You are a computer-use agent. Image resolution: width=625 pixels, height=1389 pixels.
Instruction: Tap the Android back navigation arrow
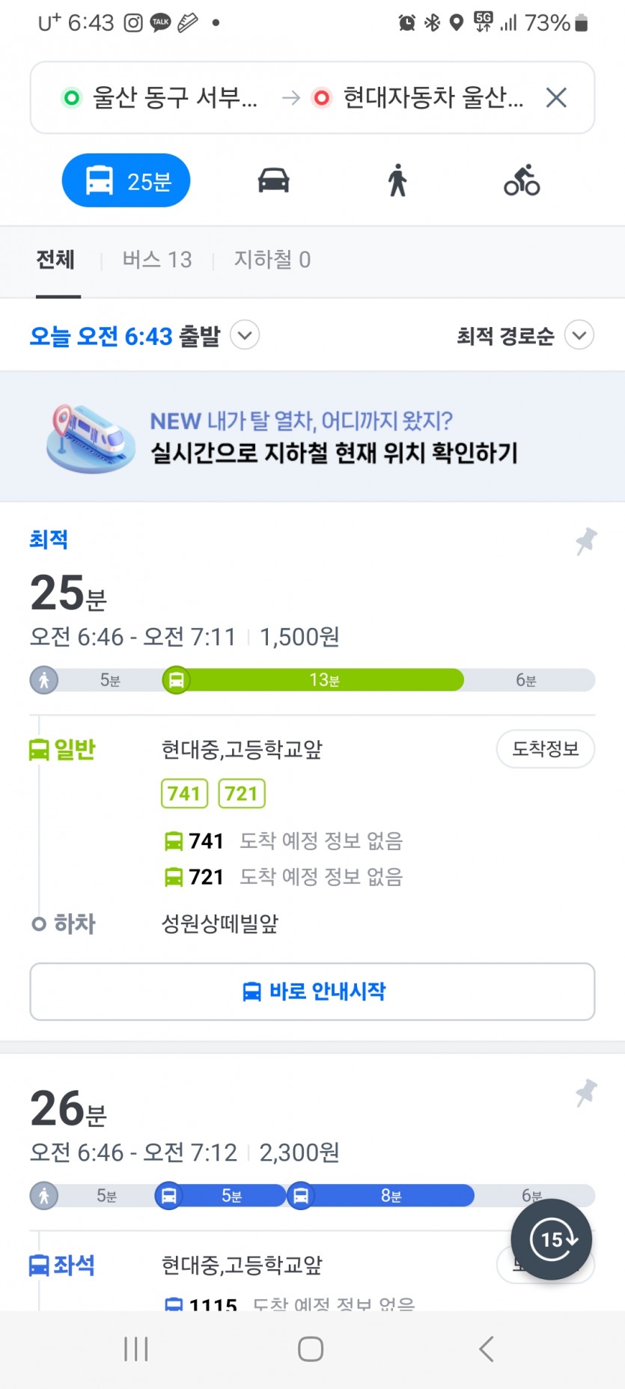[487, 1349]
